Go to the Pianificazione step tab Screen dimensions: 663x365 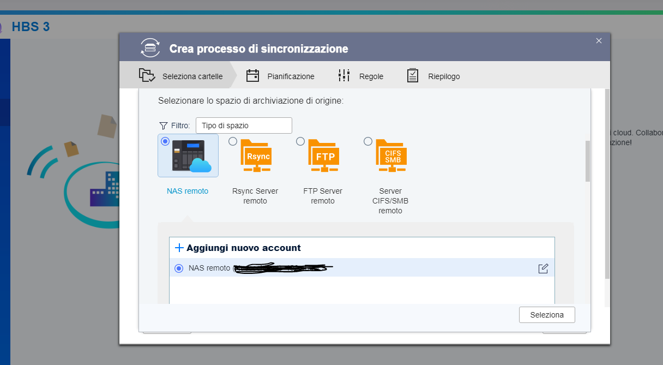pyautogui.click(x=280, y=76)
